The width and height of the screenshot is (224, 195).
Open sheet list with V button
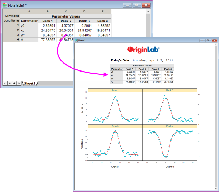pos(19,83)
